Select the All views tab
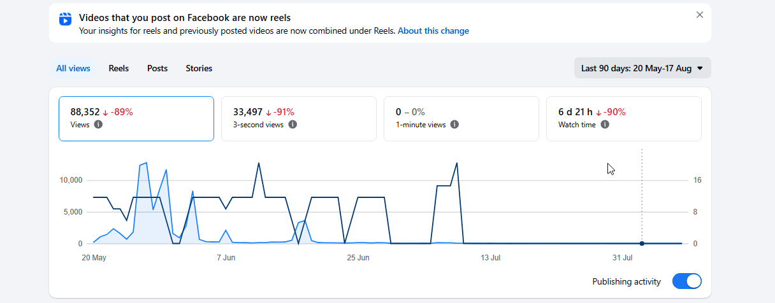This screenshot has height=303, width=775. click(73, 68)
